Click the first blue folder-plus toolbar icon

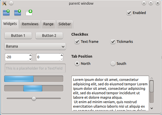pyautogui.click(x=6, y=13)
